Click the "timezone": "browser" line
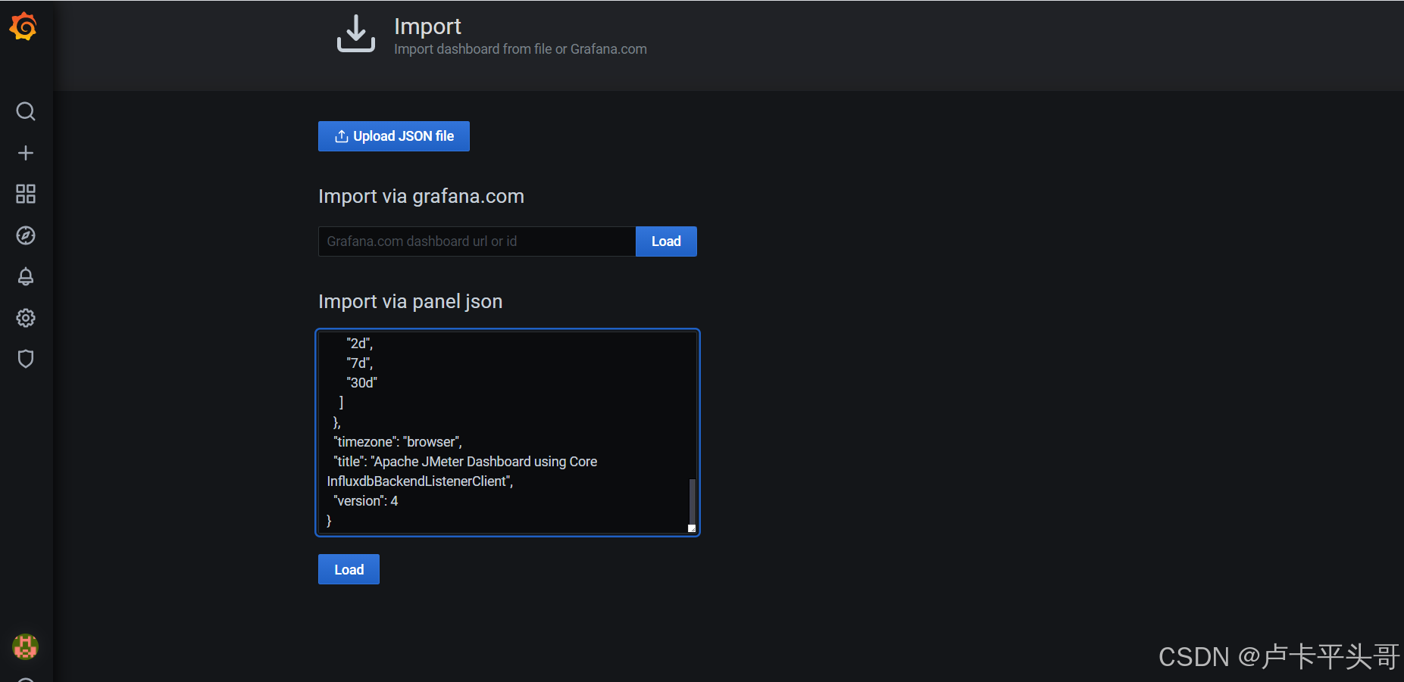1404x682 pixels. coord(398,442)
